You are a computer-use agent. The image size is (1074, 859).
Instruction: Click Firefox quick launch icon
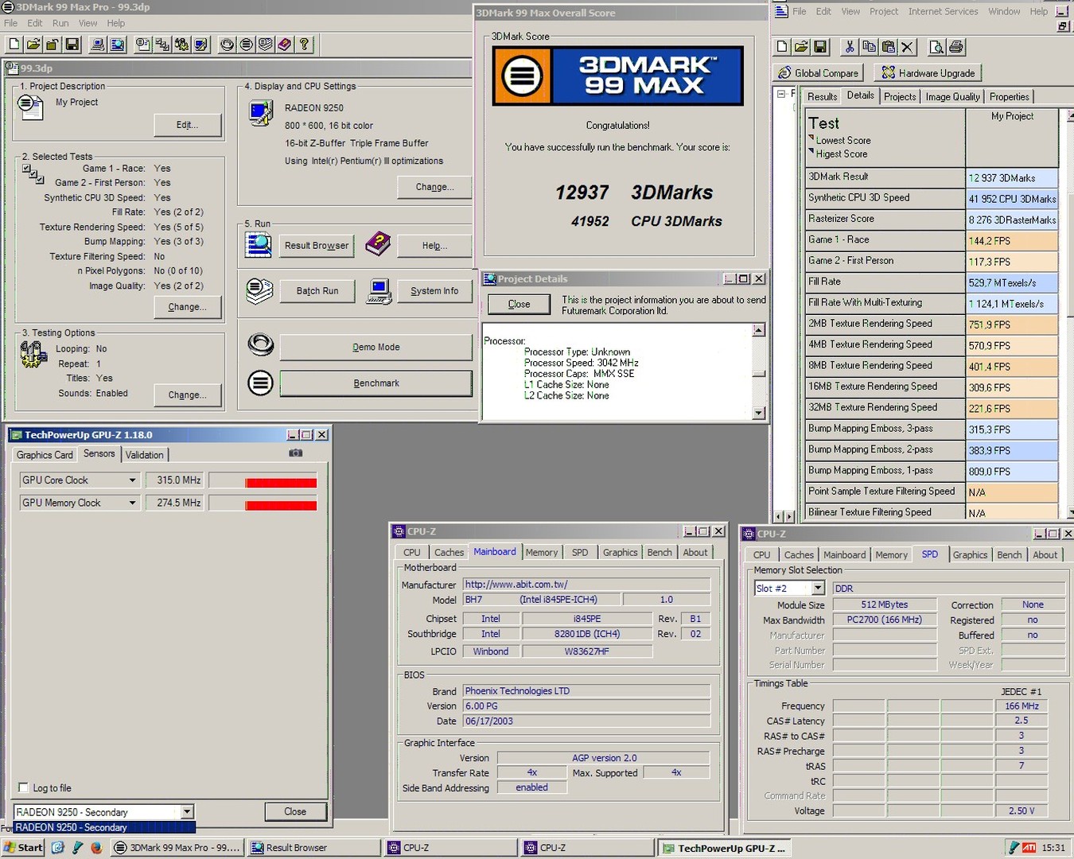[96, 848]
